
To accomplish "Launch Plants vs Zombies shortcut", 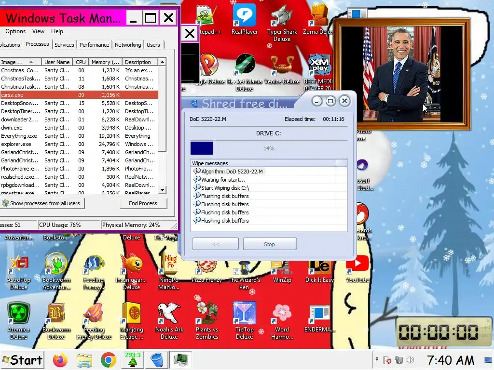I will coord(206,321).
